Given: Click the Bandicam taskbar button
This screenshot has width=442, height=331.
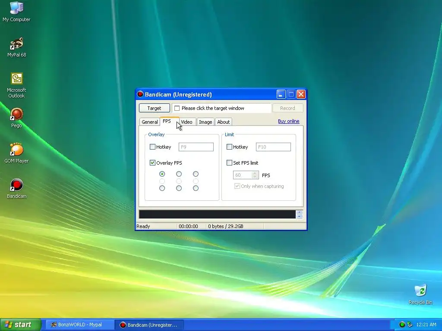Looking at the screenshot, I should point(149,325).
